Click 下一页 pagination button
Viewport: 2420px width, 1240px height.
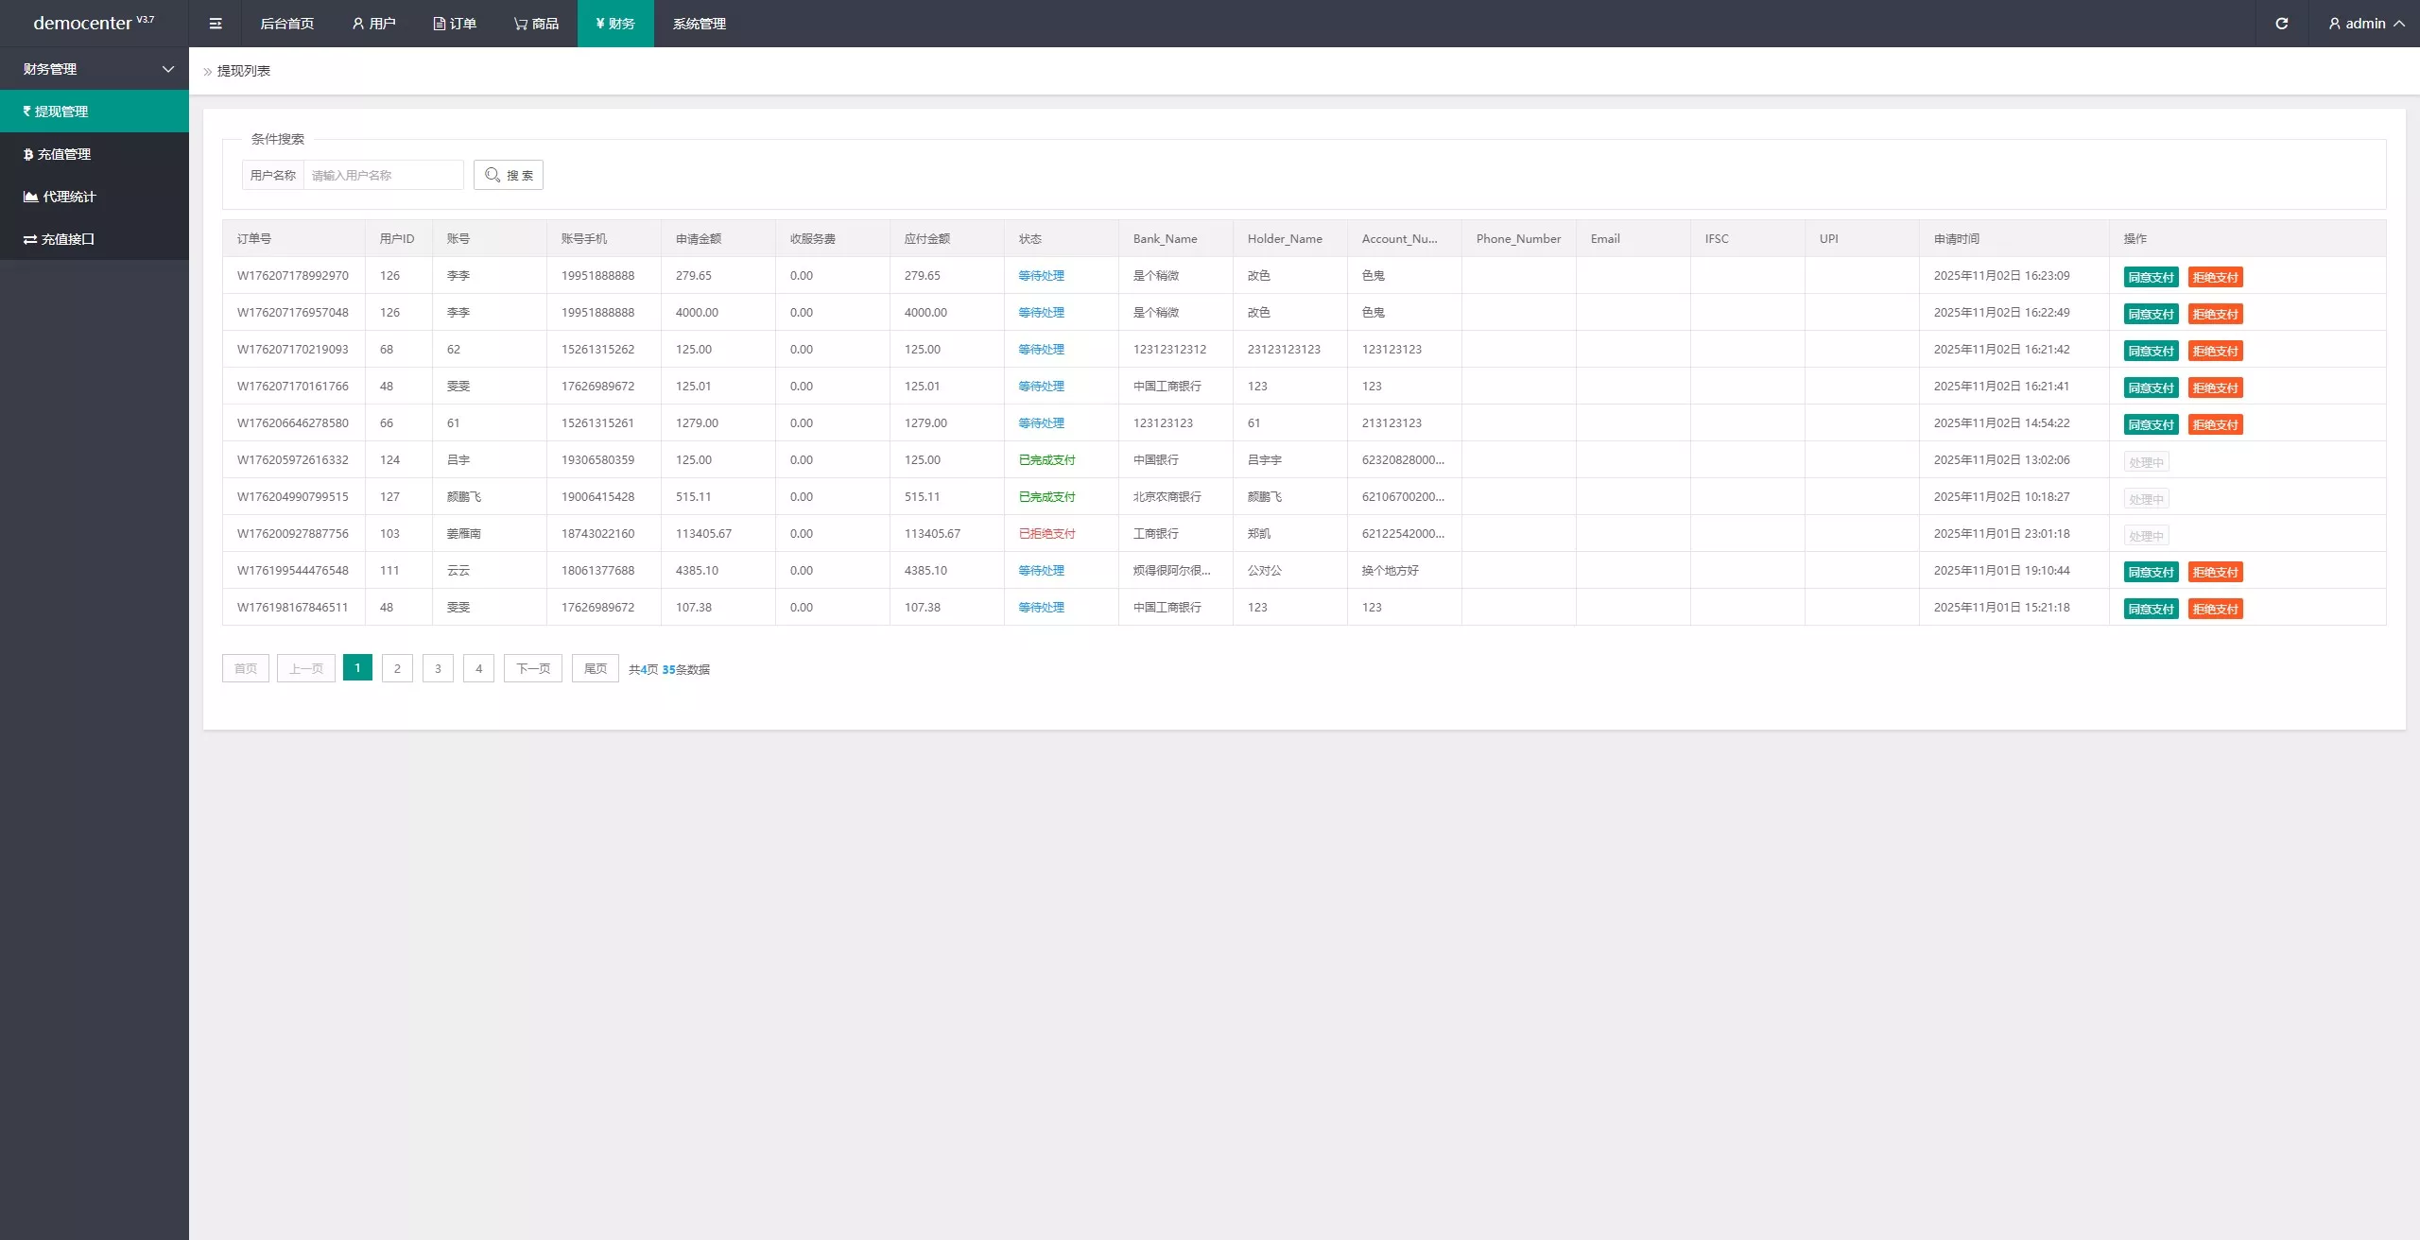(532, 668)
